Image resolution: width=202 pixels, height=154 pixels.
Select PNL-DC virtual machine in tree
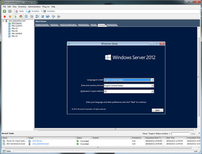click(15, 31)
